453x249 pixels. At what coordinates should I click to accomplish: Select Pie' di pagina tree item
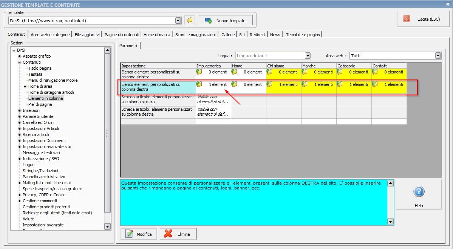(40, 105)
